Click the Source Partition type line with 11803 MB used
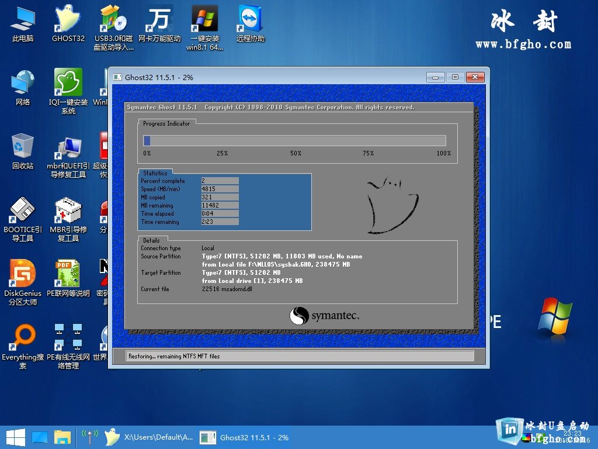 click(282, 256)
